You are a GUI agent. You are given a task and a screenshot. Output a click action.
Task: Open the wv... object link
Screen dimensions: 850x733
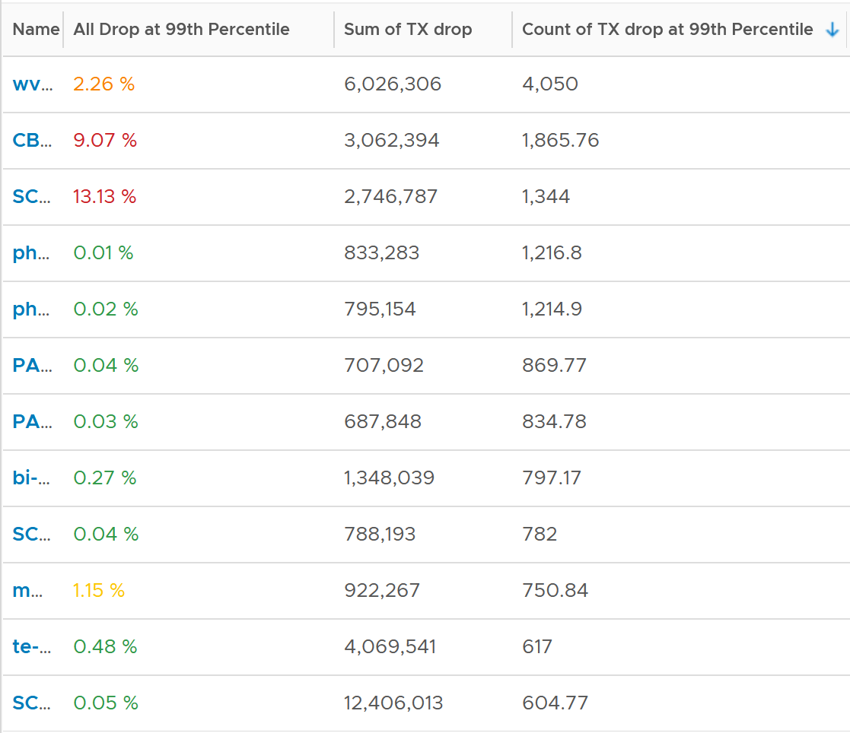33,84
